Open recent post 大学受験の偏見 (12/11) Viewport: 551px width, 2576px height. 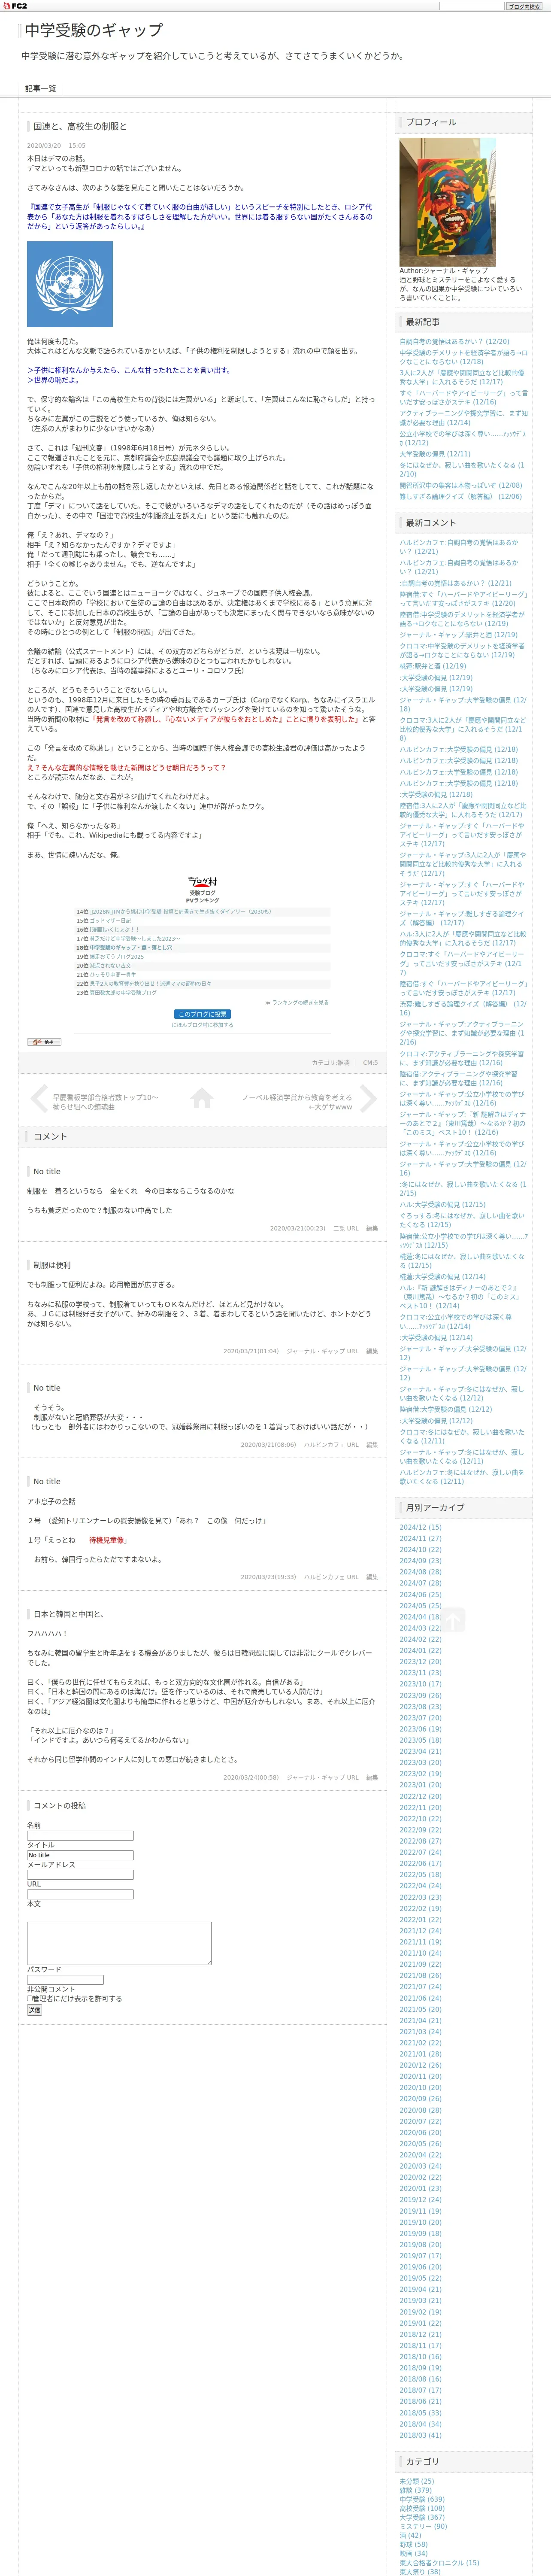point(435,454)
